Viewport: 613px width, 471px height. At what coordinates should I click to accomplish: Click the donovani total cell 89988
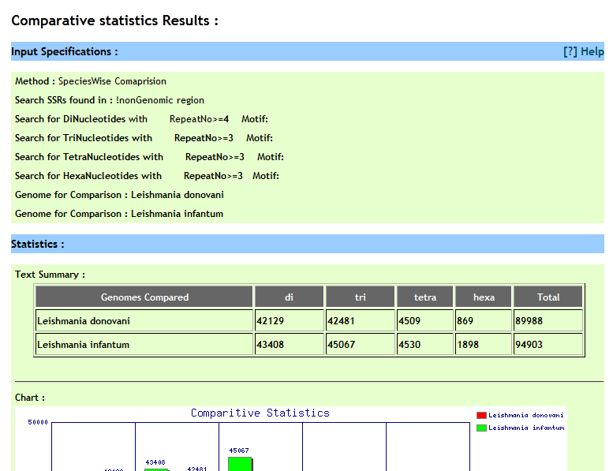[x=548, y=321]
